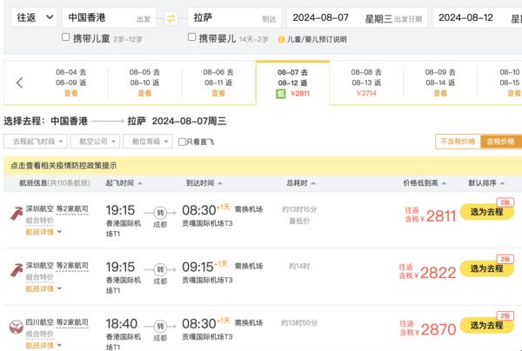Click 等2家航司 on the 2822 flight
This screenshot has width=522, height=351.
(x=72, y=266)
